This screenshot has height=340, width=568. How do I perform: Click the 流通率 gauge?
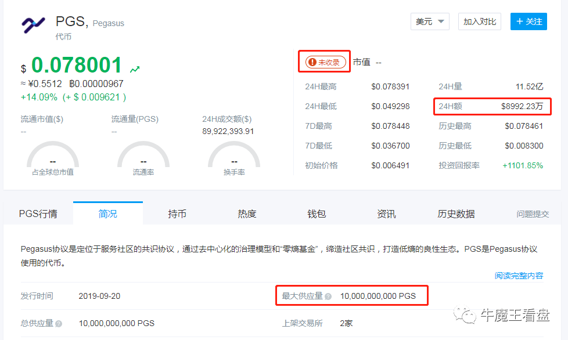[x=143, y=158]
